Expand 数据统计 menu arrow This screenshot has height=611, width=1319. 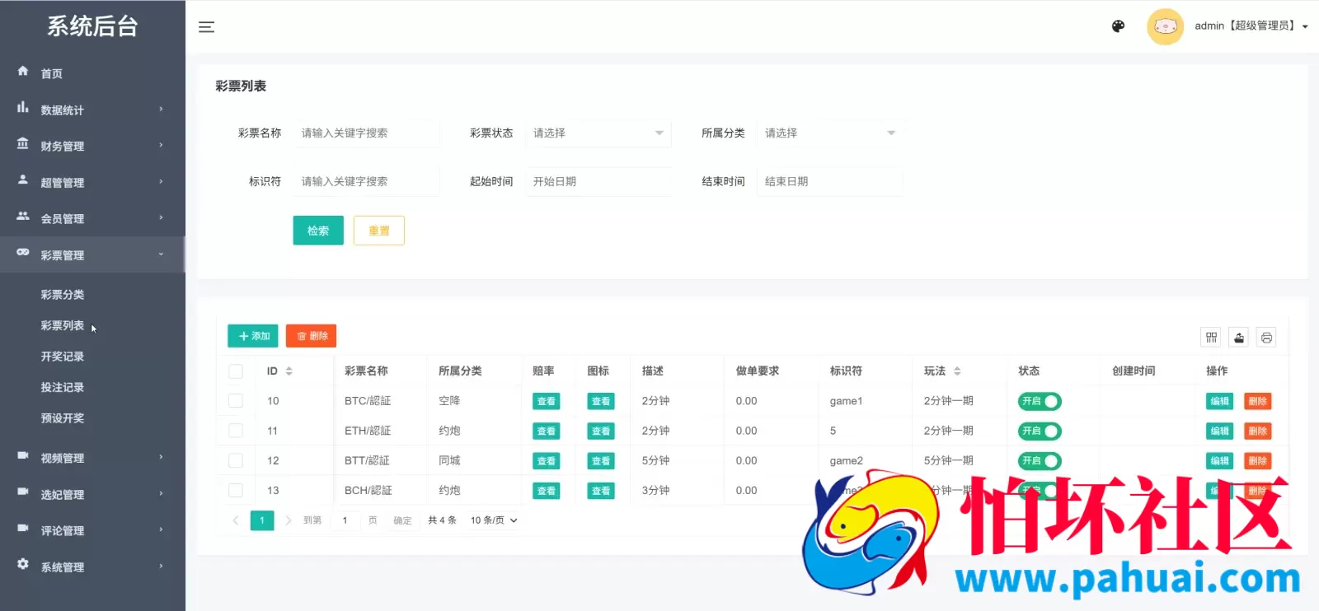[161, 110]
